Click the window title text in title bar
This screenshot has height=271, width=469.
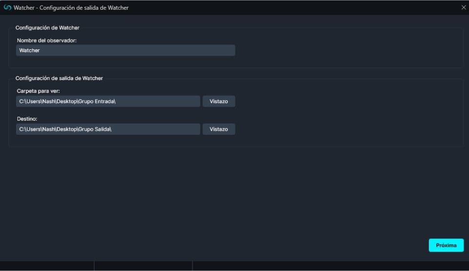[71, 8]
